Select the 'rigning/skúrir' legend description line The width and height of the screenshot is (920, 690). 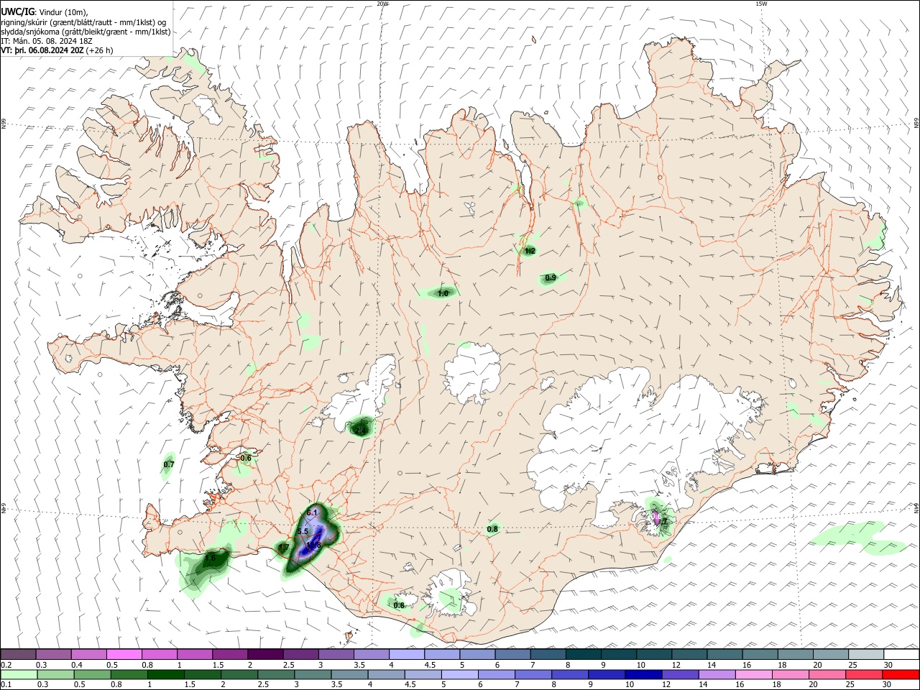(83, 22)
